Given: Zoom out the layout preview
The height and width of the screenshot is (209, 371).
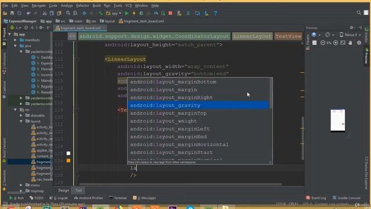Looking at the screenshot, I should click(323, 42).
